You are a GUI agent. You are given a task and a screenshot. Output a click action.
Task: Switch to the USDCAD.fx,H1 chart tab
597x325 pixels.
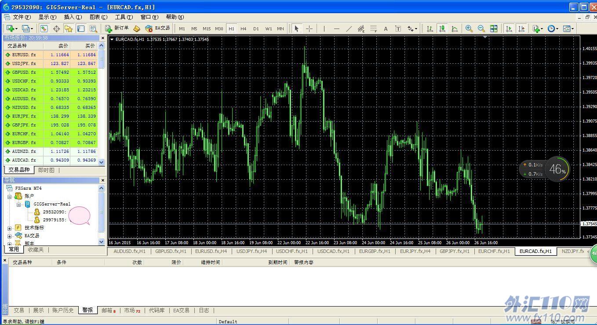(x=333, y=251)
